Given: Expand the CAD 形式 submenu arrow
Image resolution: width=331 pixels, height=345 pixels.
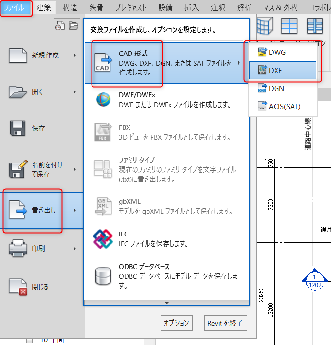Looking at the screenshot, I should tap(239, 63).
